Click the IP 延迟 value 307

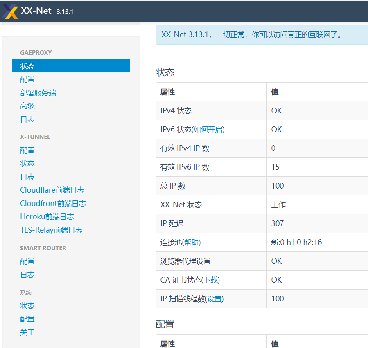coord(278,223)
